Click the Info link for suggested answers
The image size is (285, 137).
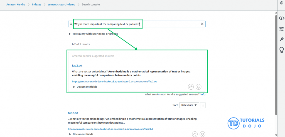click(x=203, y=94)
